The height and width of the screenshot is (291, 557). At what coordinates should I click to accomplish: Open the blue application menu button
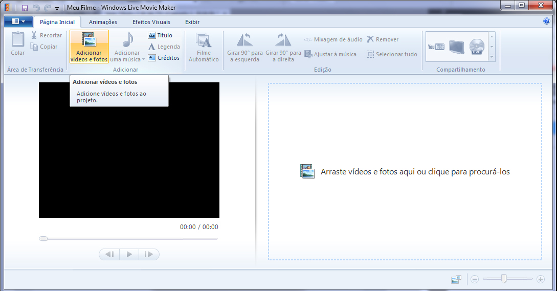[x=18, y=21]
